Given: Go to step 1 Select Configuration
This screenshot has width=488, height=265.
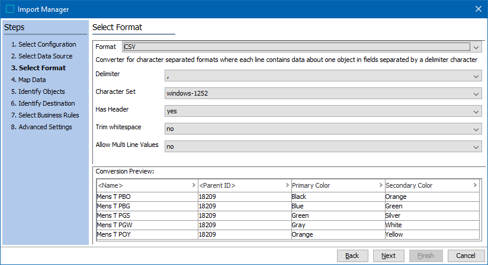Looking at the screenshot, I should tap(43, 44).
